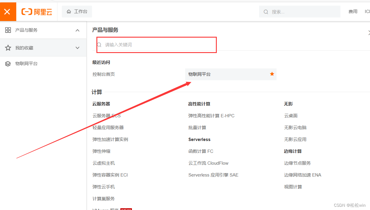Open the 工作台 workbench button
This screenshot has height=210, width=370.
(x=77, y=12)
